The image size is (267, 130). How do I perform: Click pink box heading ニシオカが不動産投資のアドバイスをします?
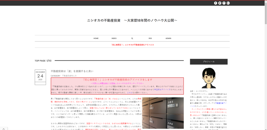pyautogui.click(x=117, y=80)
